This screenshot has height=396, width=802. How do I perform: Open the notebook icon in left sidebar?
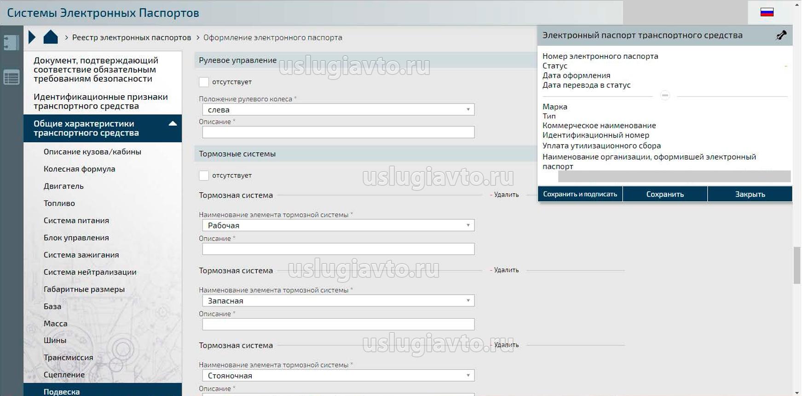11,43
